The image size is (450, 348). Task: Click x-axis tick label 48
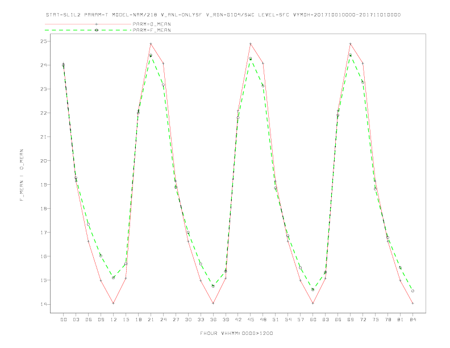coord(263,320)
